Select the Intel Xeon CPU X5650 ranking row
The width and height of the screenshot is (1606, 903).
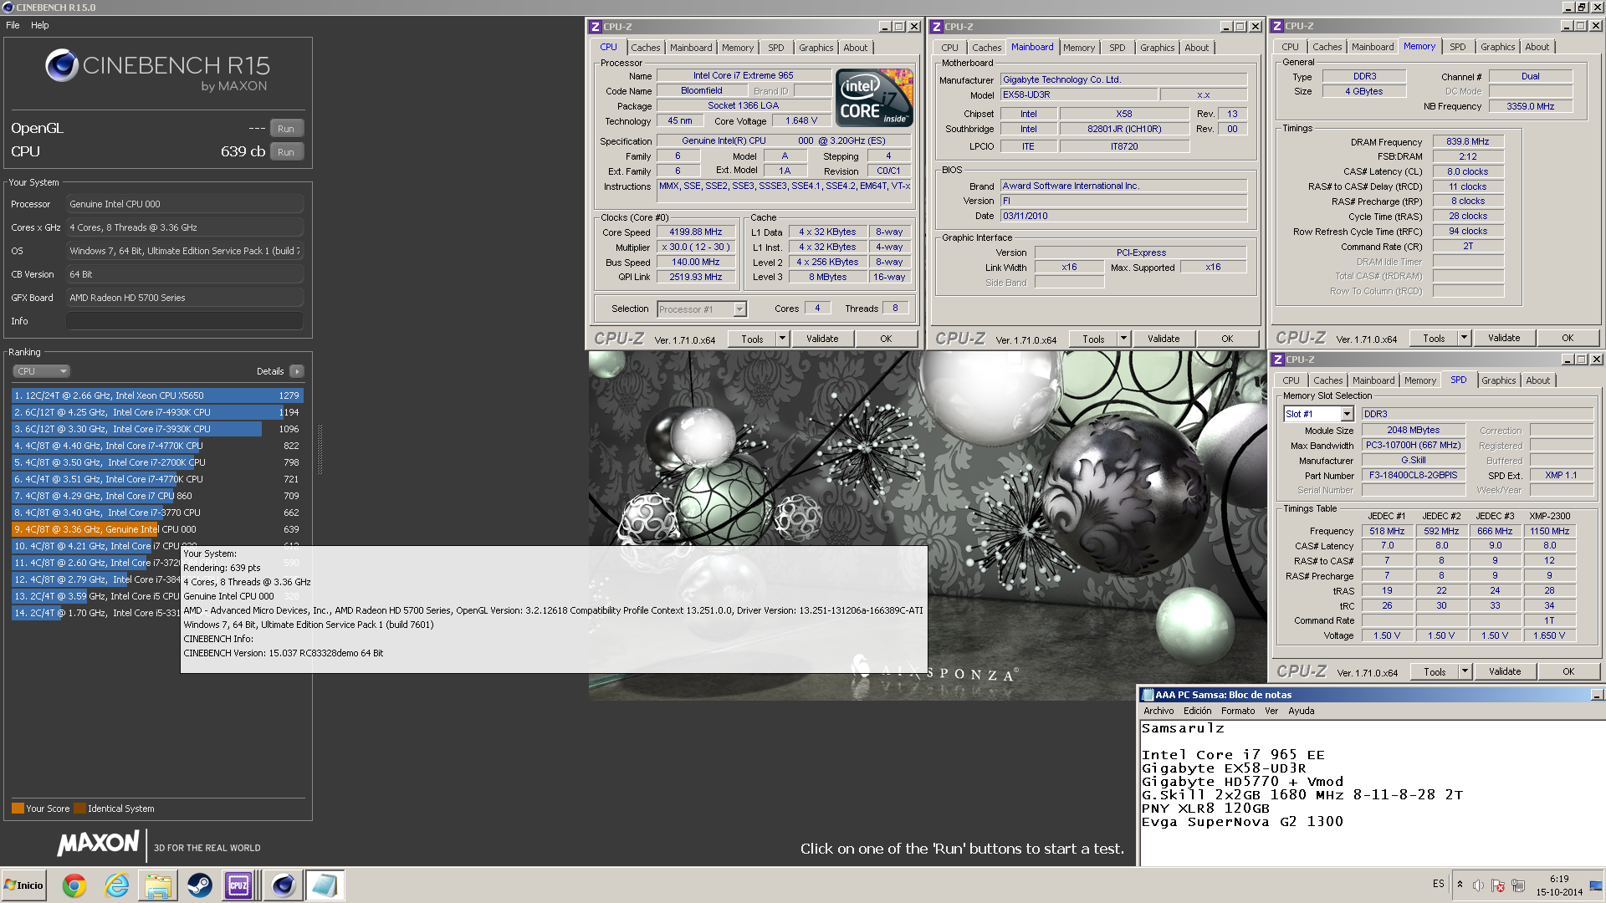(x=157, y=395)
